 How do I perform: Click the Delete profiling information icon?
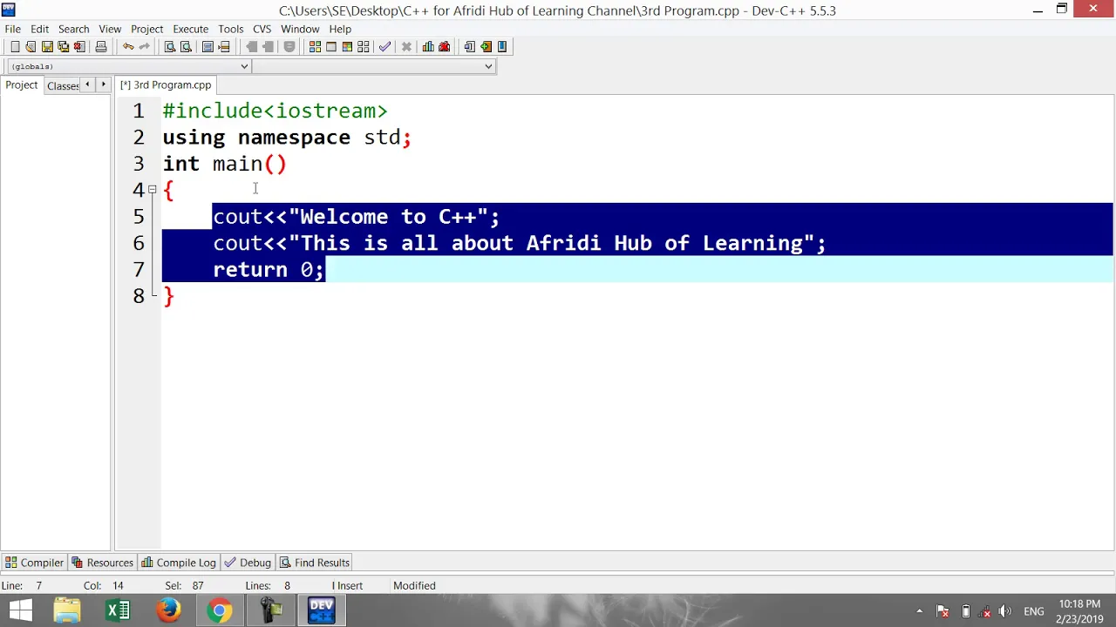click(445, 47)
